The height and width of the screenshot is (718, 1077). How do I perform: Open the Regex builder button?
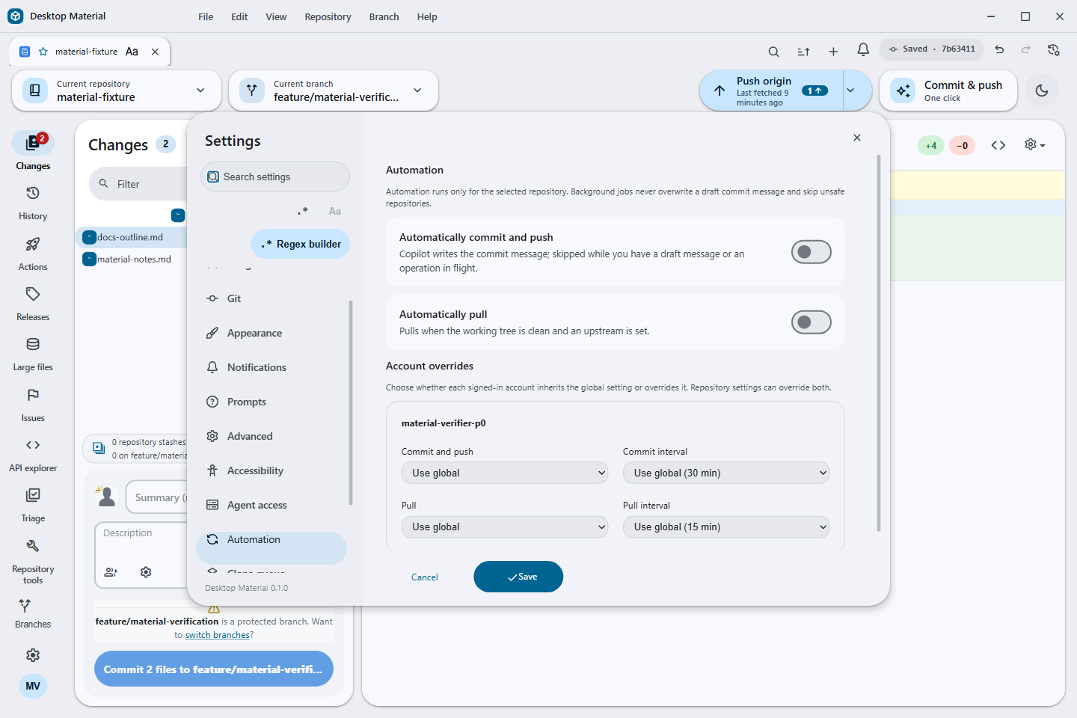click(x=301, y=244)
